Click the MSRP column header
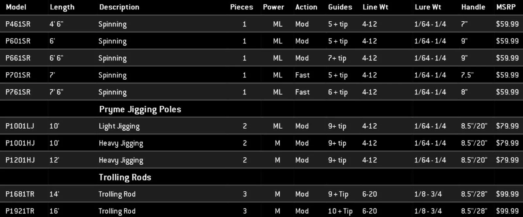Viewport: 523px width, 217px height. 506,7
